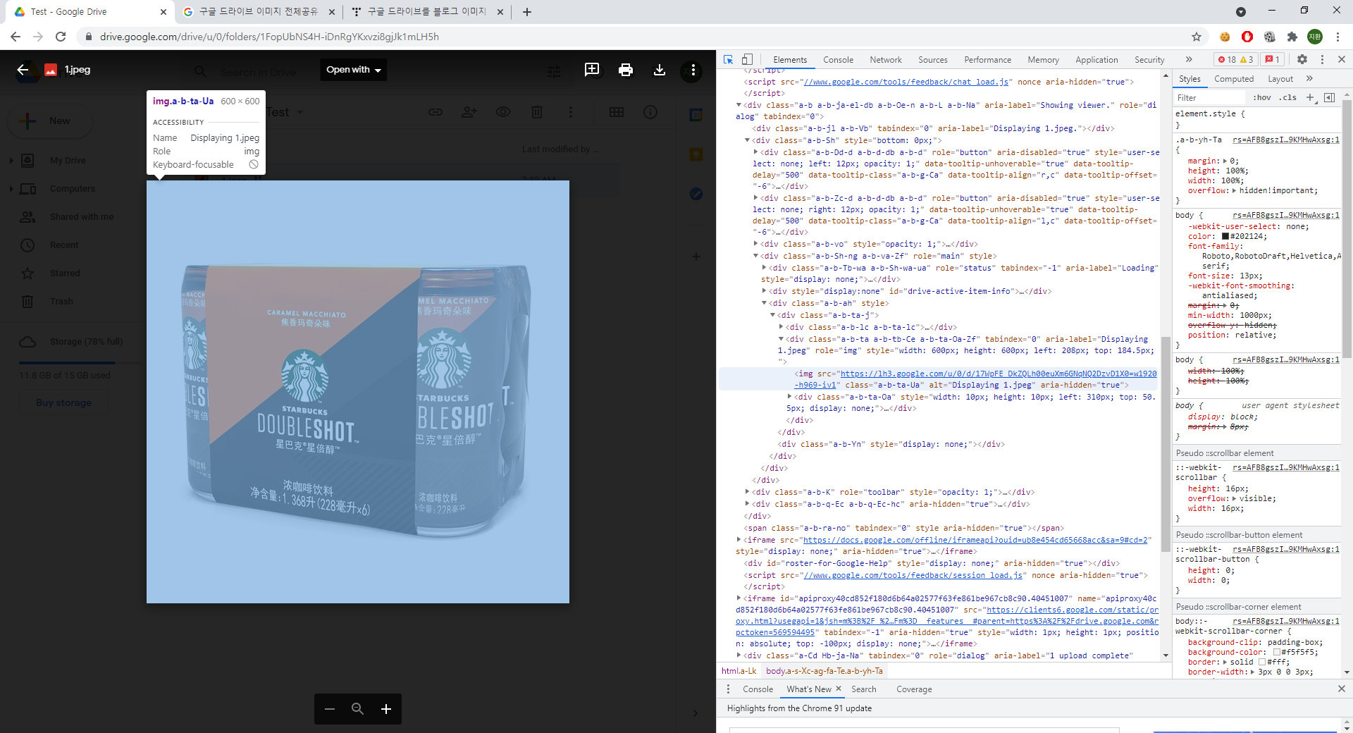Open the Sources tab

(x=933, y=60)
